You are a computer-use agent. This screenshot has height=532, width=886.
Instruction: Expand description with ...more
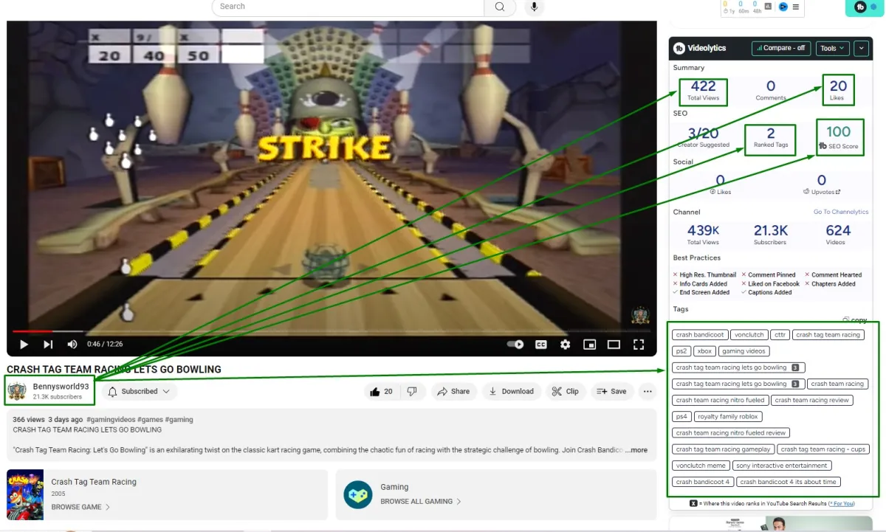tap(636, 450)
